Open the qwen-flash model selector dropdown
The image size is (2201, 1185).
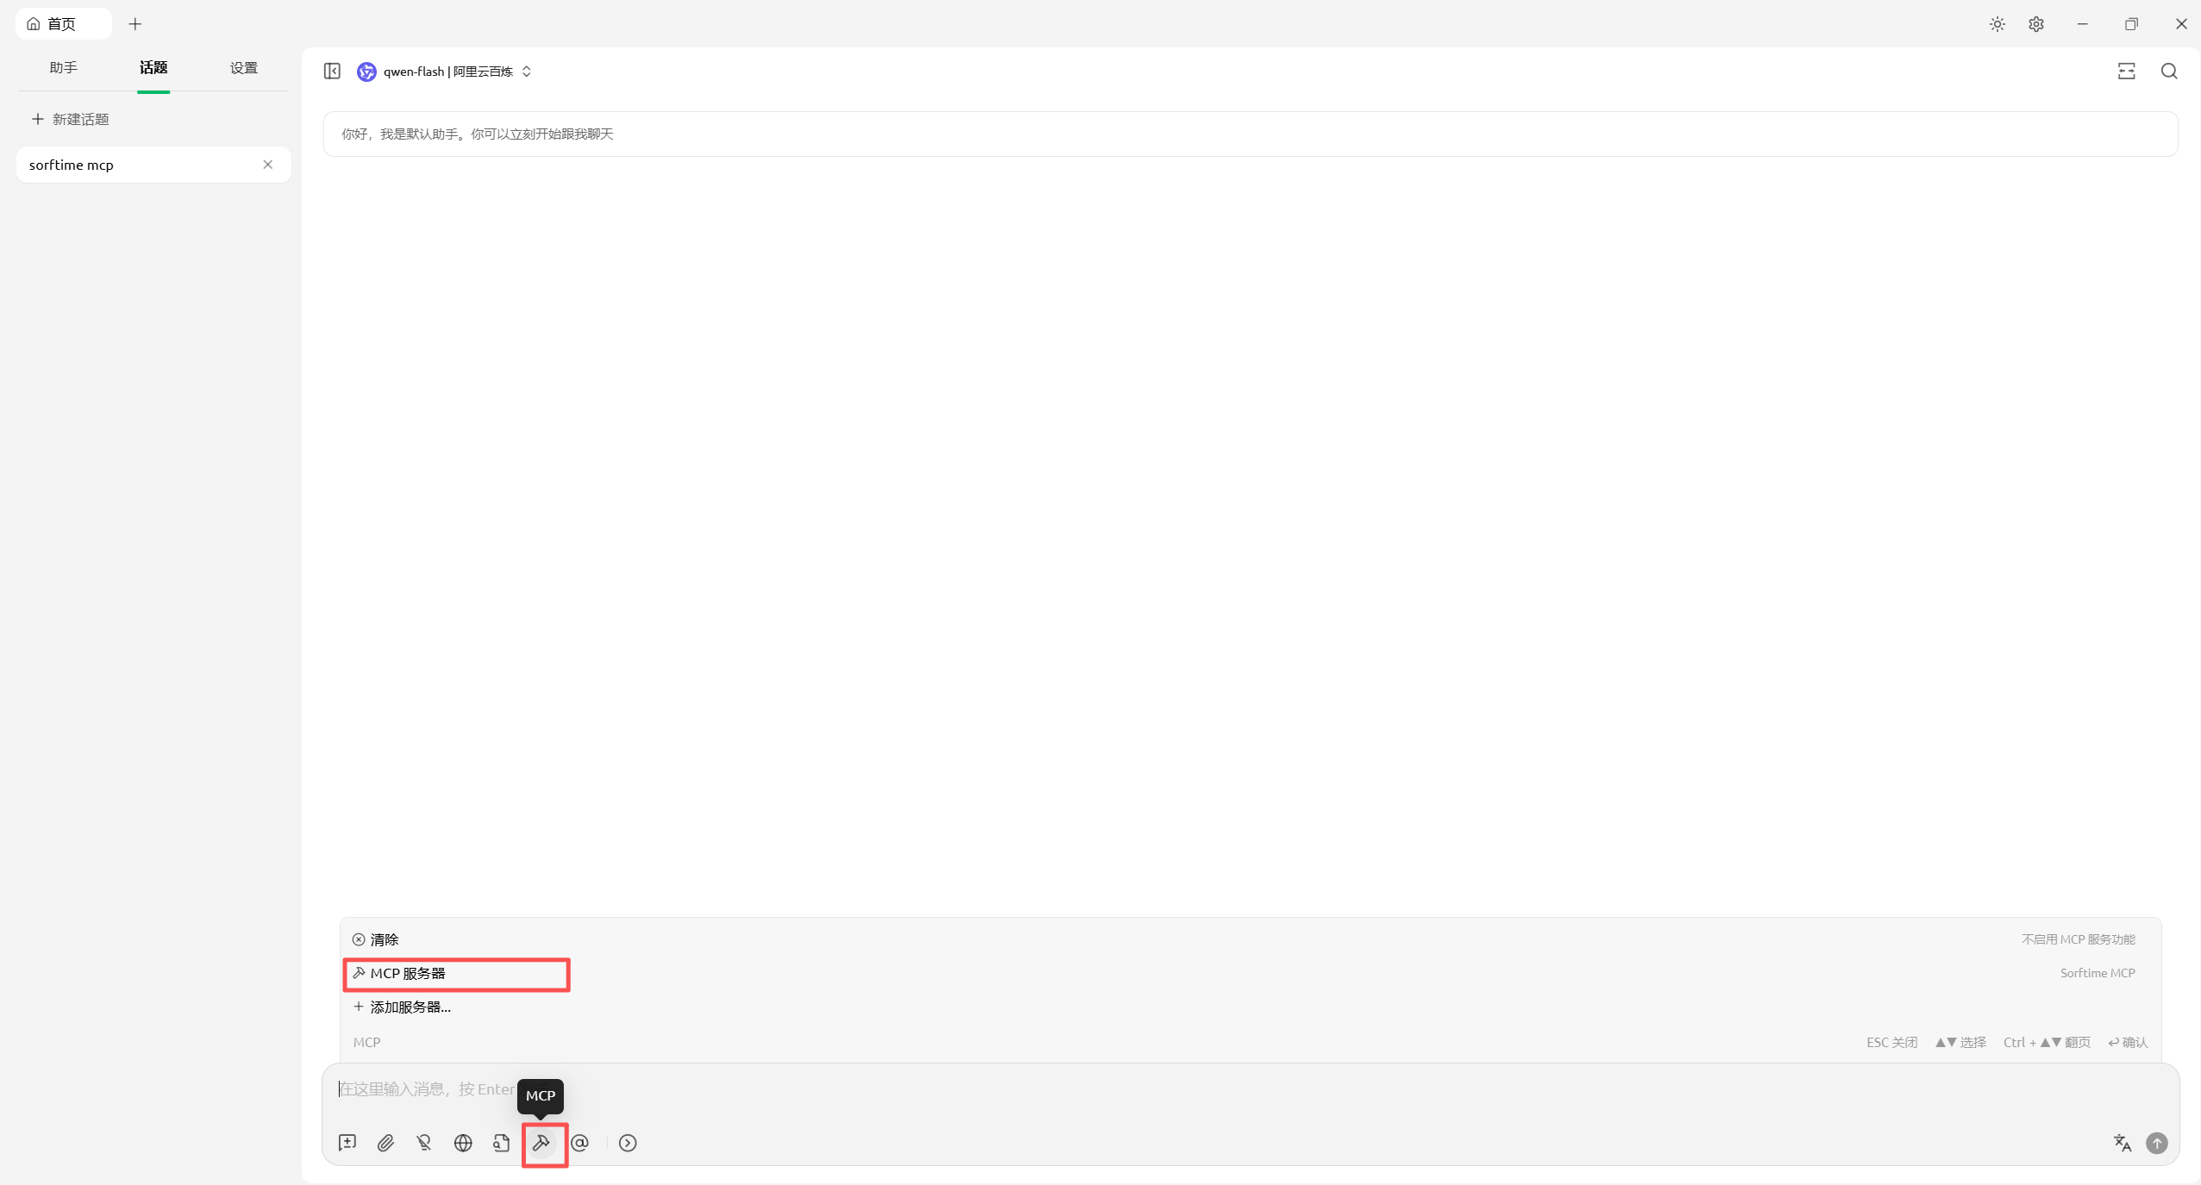point(447,72)
